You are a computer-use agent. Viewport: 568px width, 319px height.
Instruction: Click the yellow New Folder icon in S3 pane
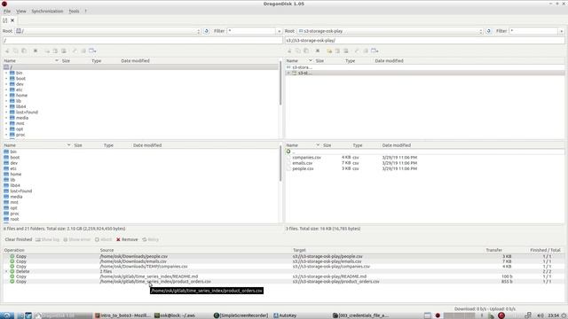pos(329,51)
